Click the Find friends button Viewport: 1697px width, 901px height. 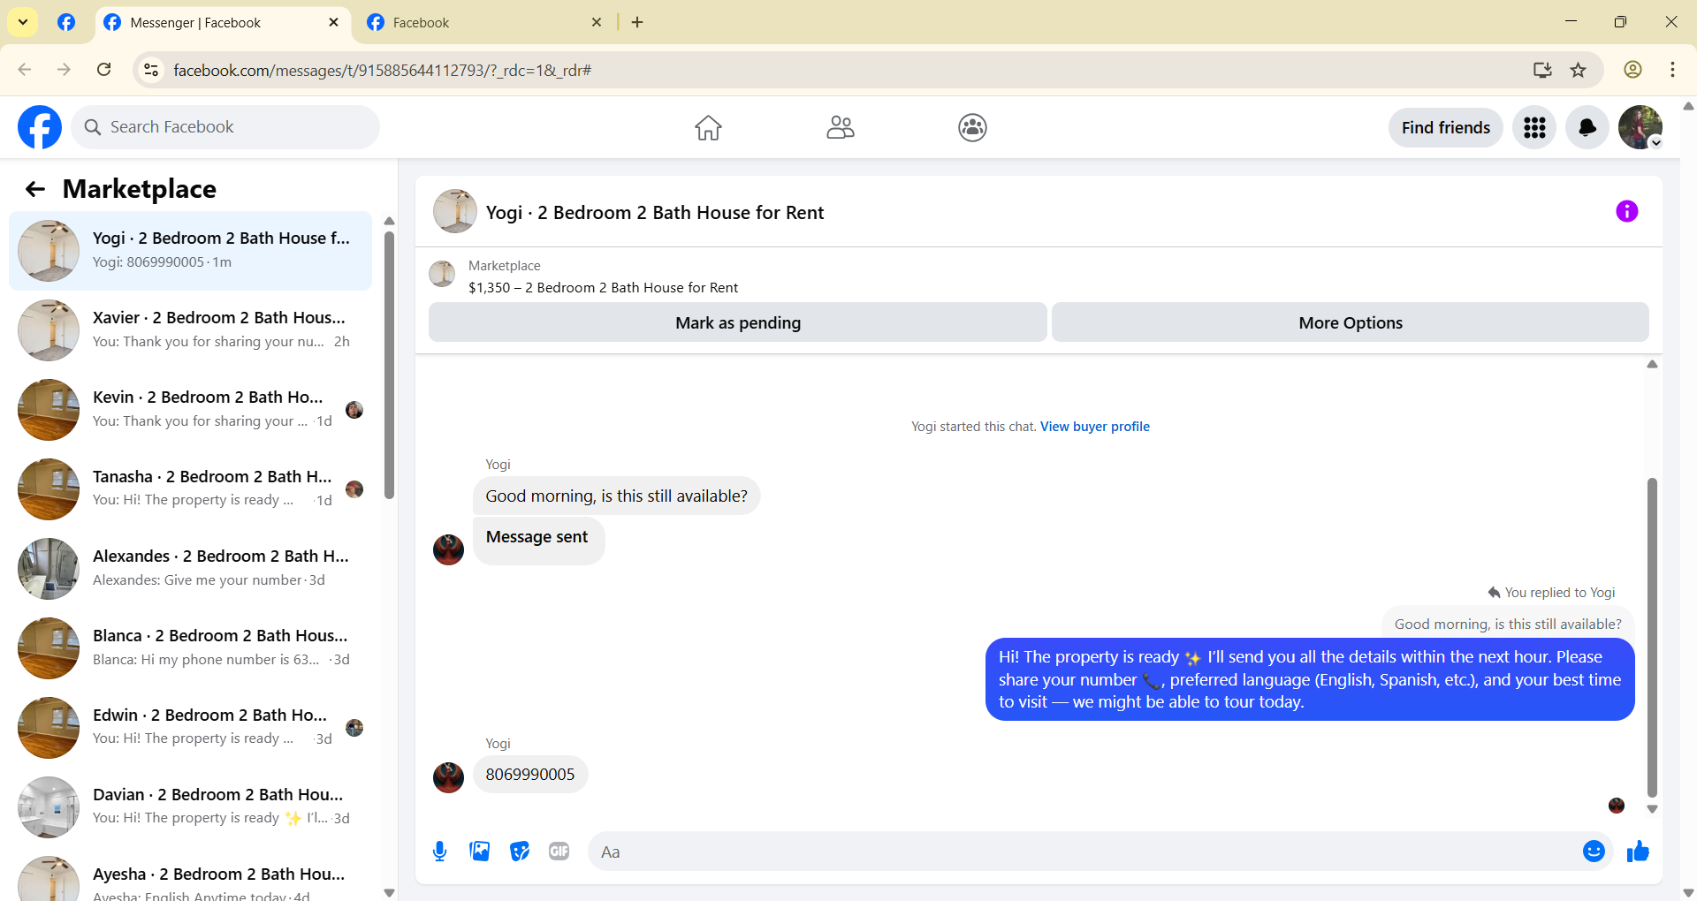(1446, 127)
